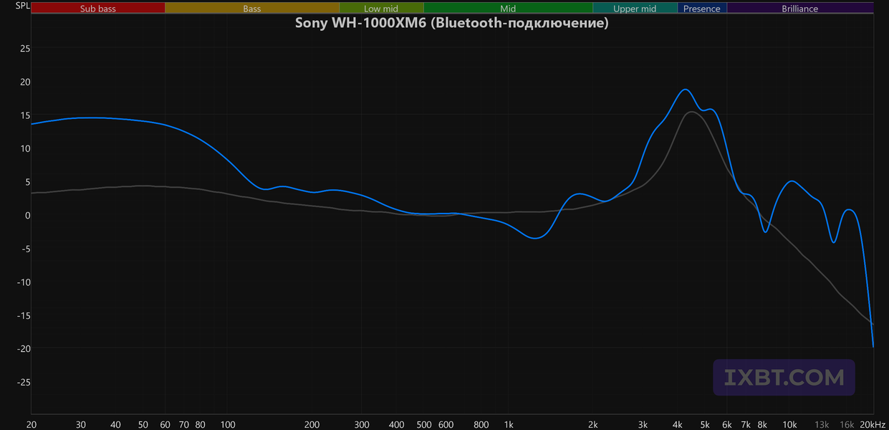This screenshot has width=889, height=430.
Task: Click the -10 dB axis value
Action: tap(23, 282)
